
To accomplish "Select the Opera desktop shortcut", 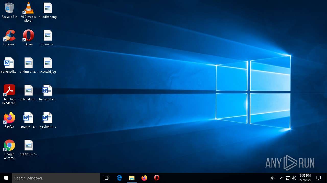I will click(28, 38).
